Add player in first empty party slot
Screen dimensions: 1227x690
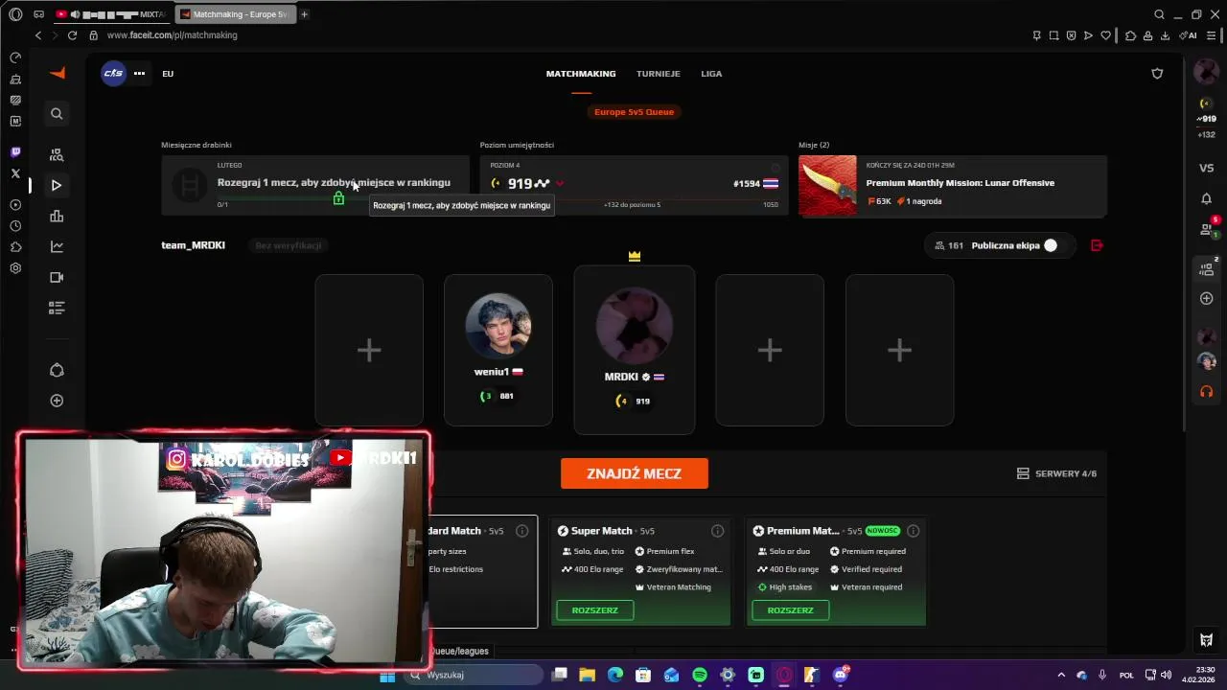click(x=369, y=350)
